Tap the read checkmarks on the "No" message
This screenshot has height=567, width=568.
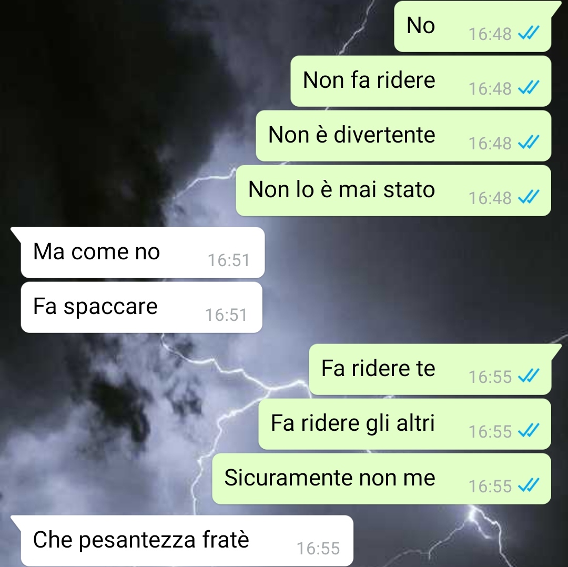(x=529, y=33)
